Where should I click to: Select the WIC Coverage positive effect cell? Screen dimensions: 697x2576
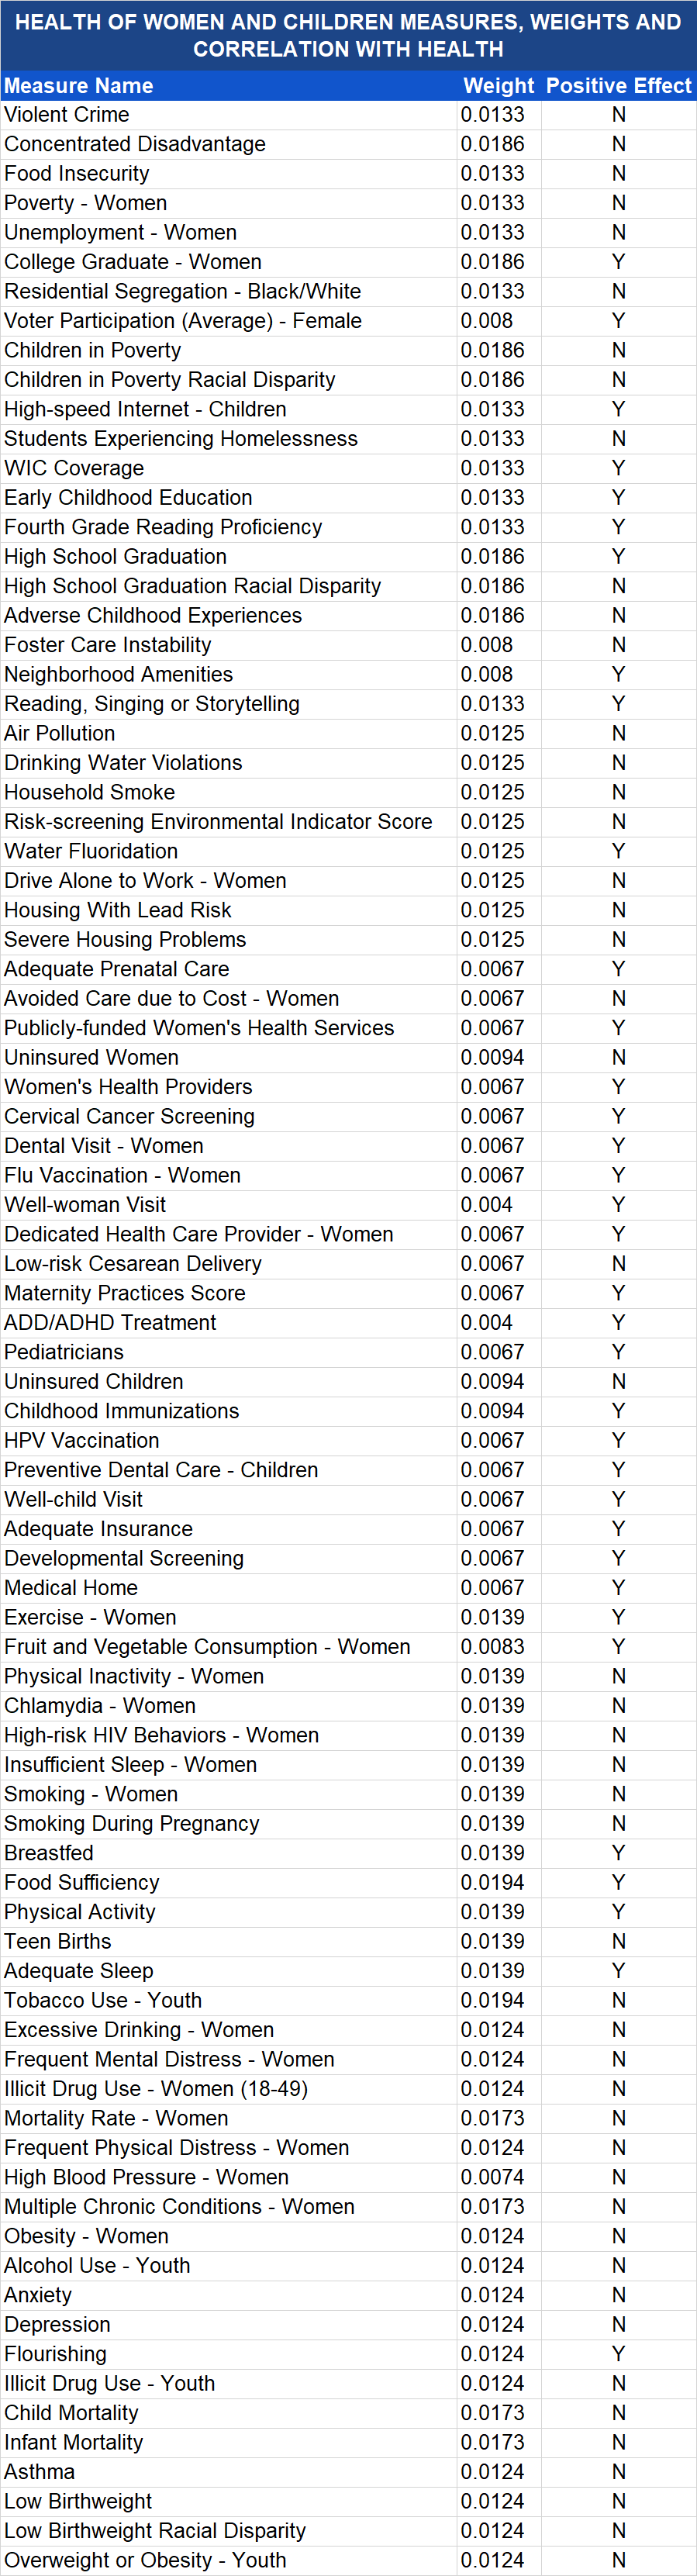tap(619, 468)
